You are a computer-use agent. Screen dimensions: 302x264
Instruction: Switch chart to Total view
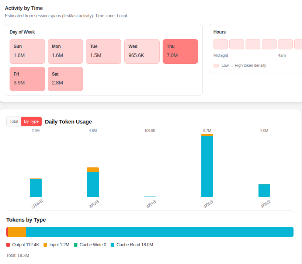[x=14, y=122]
